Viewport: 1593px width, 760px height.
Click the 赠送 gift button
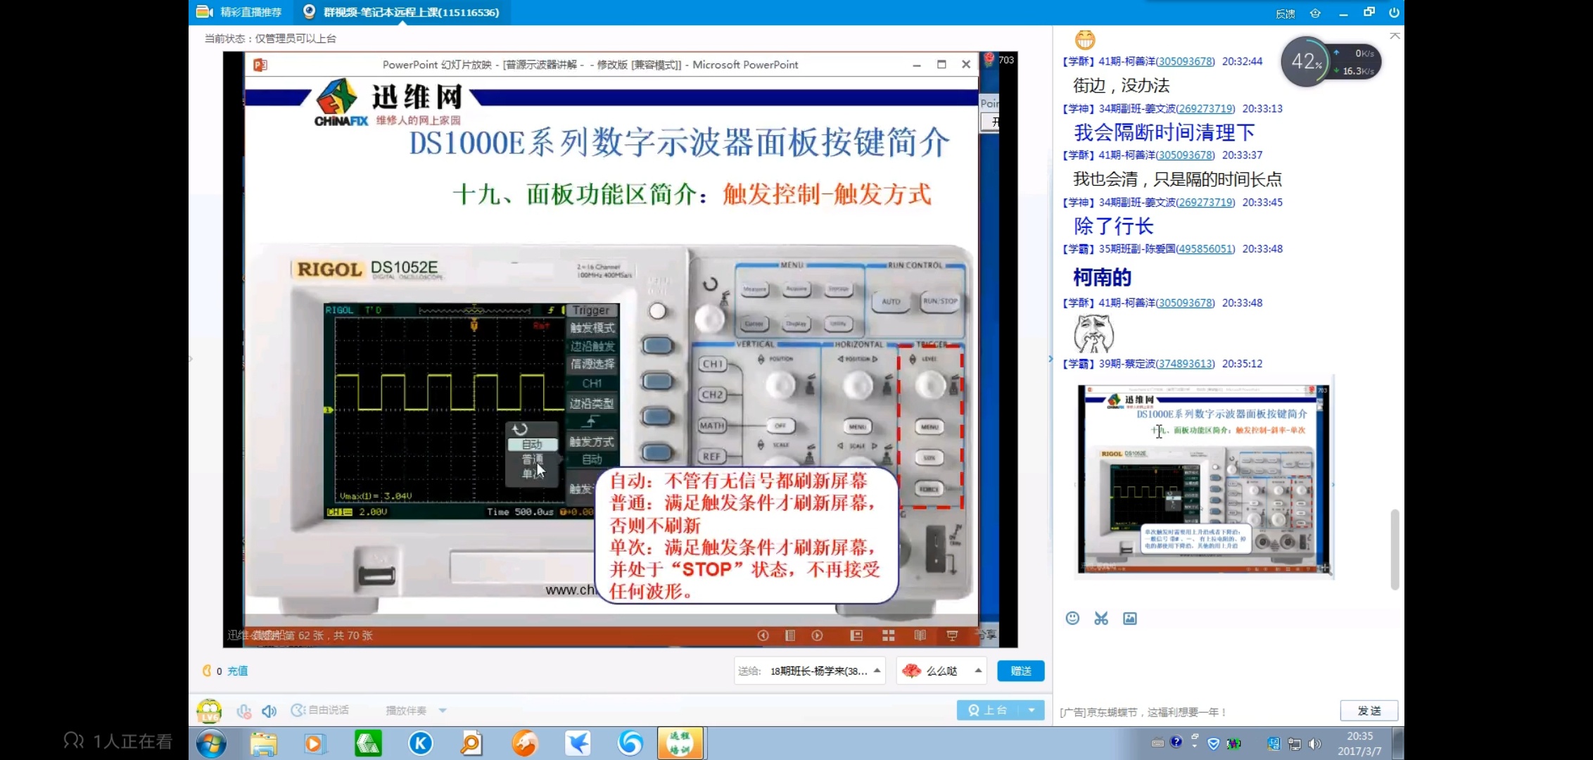[1020, 671]
